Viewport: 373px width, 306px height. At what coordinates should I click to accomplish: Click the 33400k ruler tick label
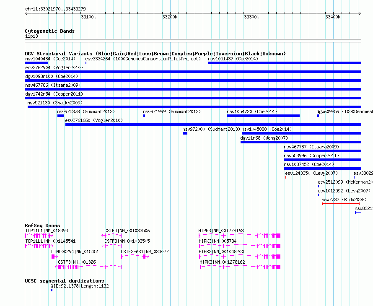(333, 17)
